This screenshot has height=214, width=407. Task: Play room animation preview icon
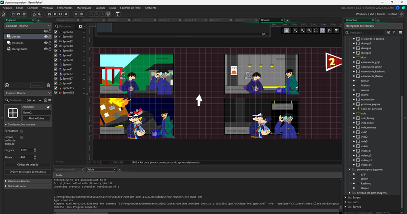(x=329, y=30)
